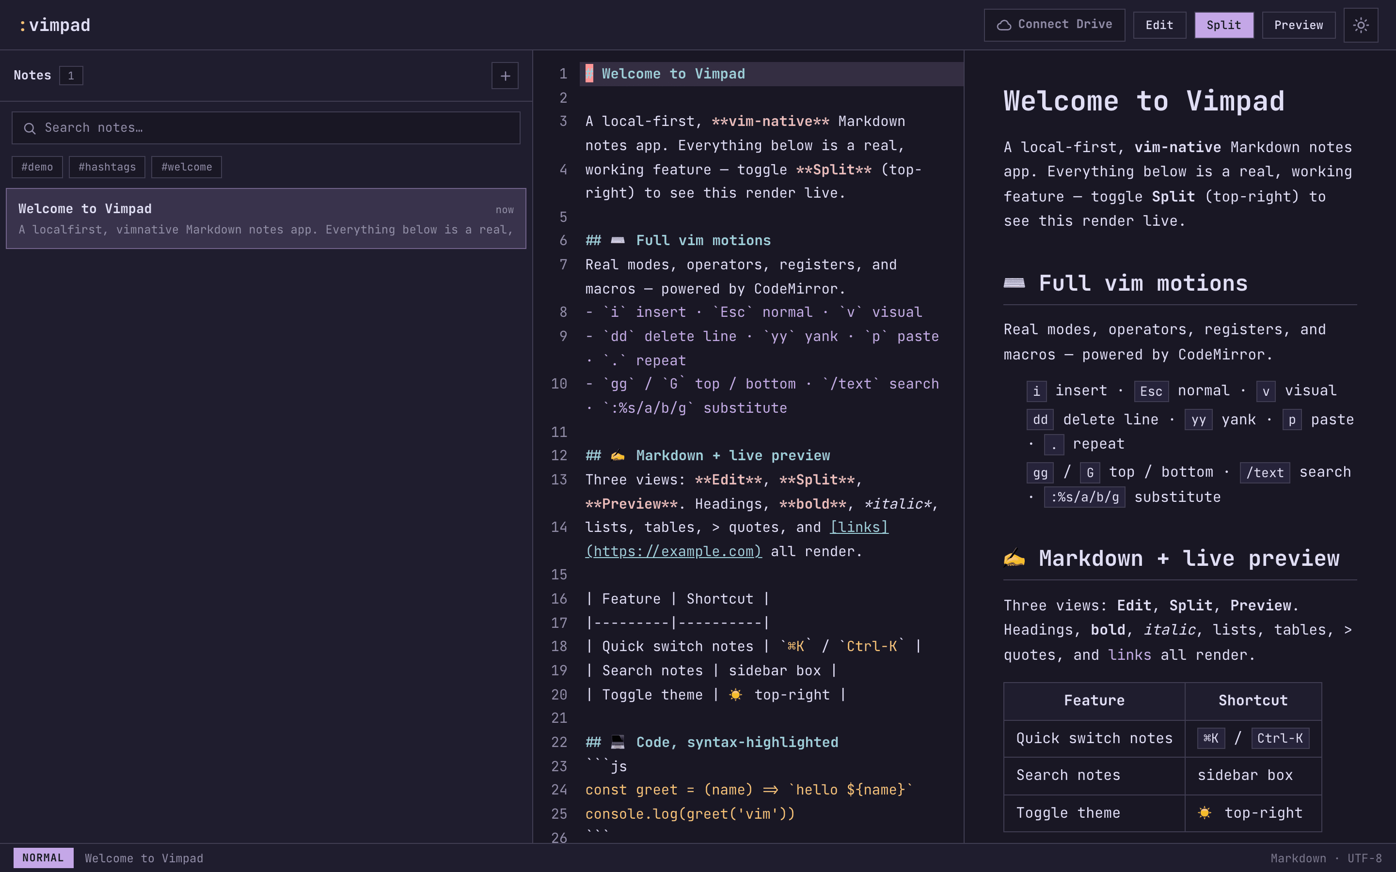Click editor line 1 heading text
This screenshot has height=872, width=1396.
point(673,74)
